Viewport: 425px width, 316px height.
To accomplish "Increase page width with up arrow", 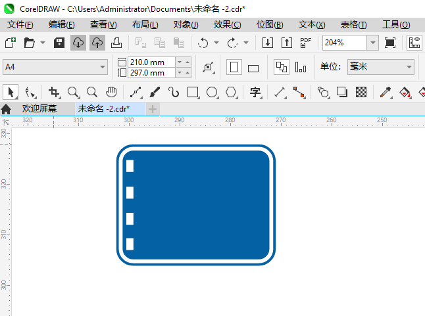I will pos(187,62).
